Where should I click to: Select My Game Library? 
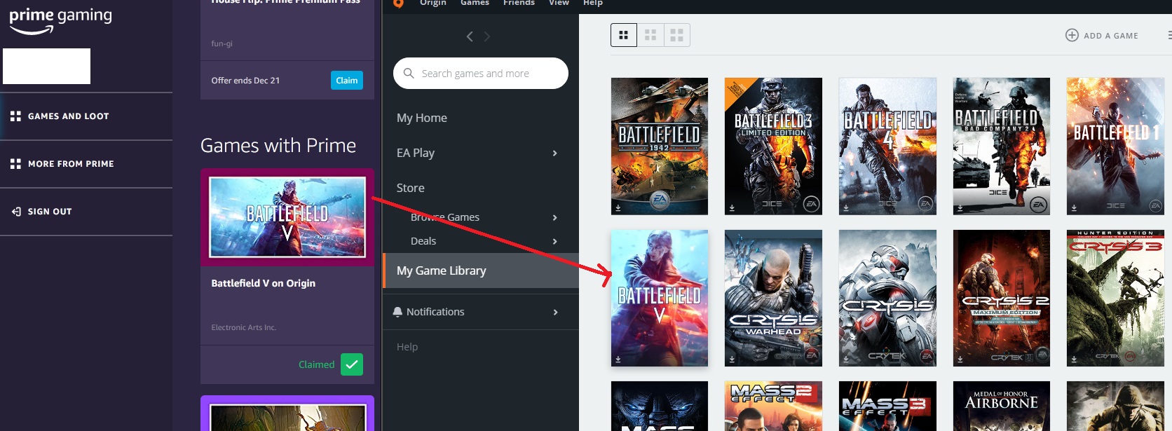point(481,271)
